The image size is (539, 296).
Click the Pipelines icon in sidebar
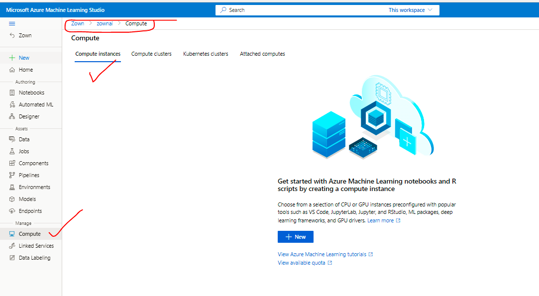point(12,175)
